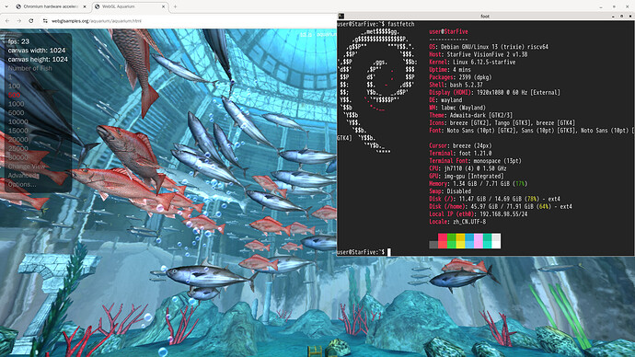The height and width of the screenshot is (357, 635).
Task: Set number of fish to 10000
Action: [18, 121]
